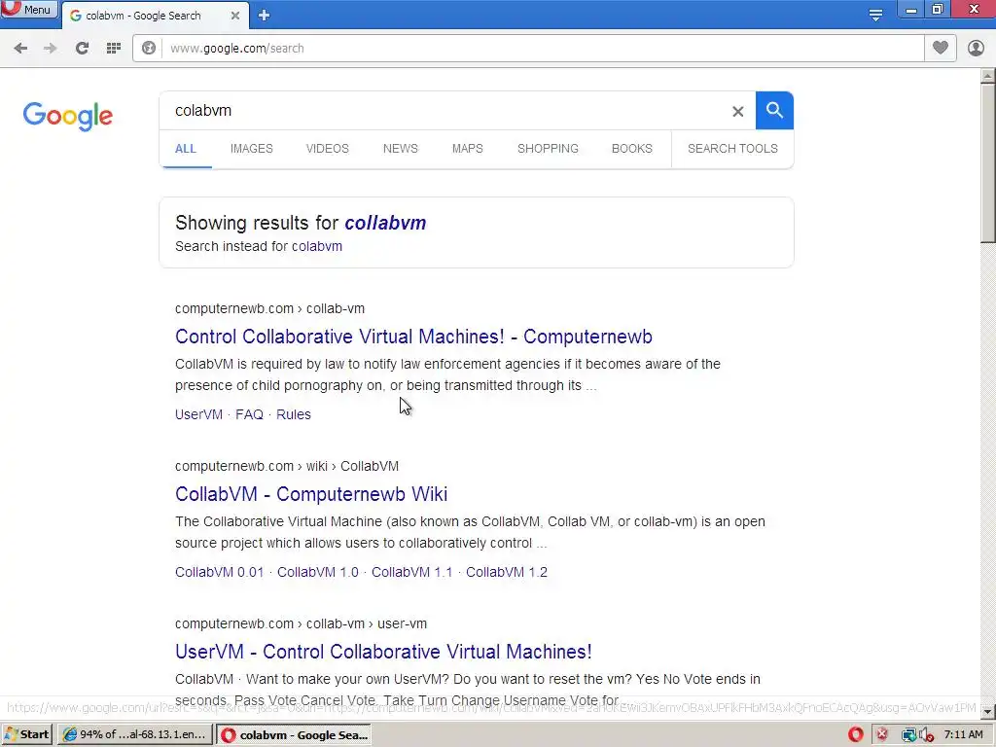Viewport: 996px width, 747px height.
Task: Click the page scrollbar up arrow
Action: pos(988,76)
